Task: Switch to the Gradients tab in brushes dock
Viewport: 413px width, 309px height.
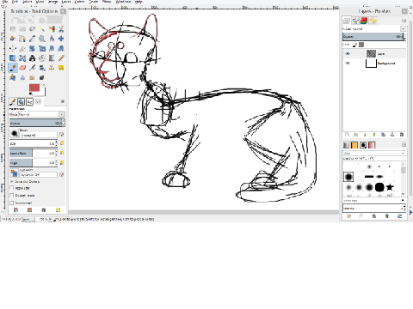Action: click(372, 145)
